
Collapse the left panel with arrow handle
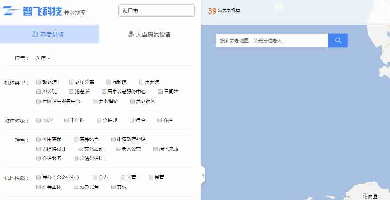(203, 175)
